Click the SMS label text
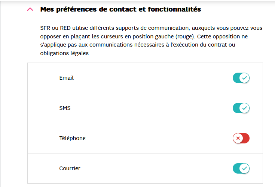This screenshot has width=275, height=187. [65, 108]
